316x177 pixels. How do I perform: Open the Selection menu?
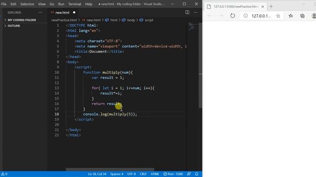point(27,4)
